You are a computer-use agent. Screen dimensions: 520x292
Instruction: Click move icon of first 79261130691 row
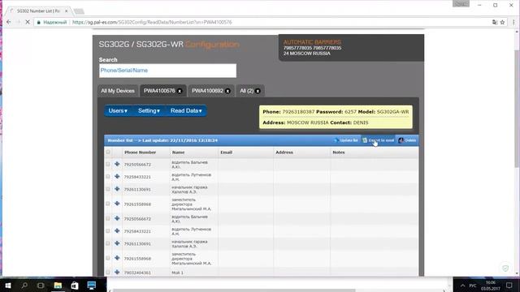[x=117, y=189]
